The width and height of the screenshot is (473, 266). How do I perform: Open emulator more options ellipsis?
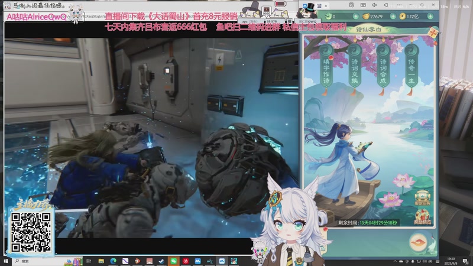pyautogui.click(x=399, y=5)
